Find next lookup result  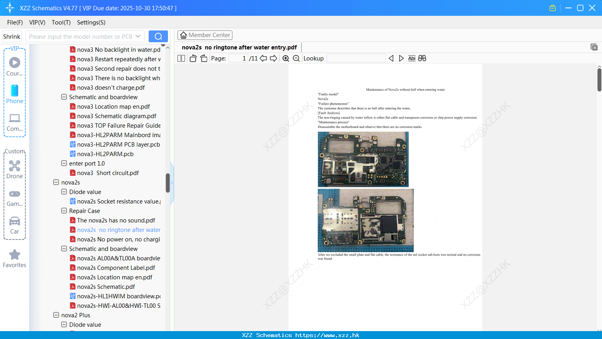(401, 58)
